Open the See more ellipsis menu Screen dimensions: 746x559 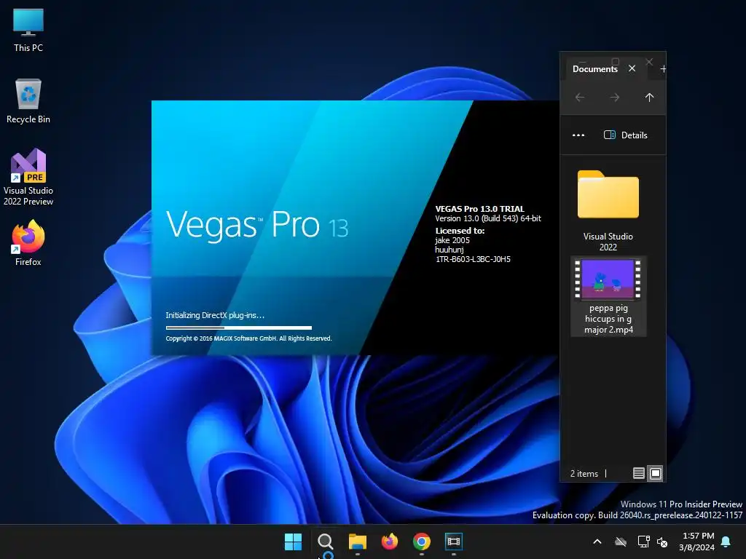pyautogui.click(x=578, y=135)
